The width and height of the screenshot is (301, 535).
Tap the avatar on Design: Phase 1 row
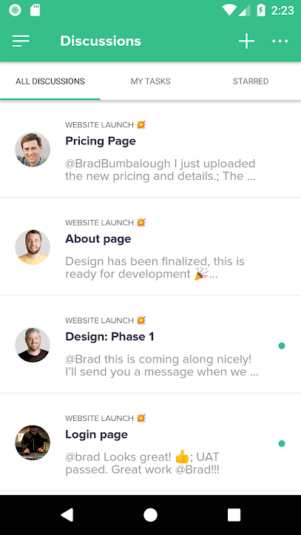coord(33,345)
